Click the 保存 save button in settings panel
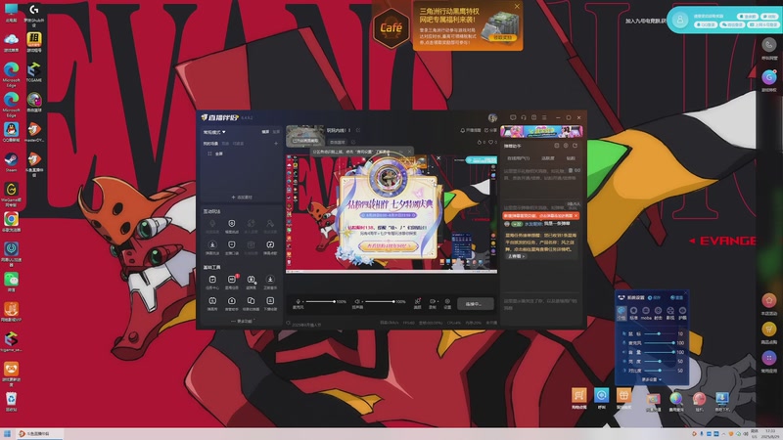 pos(654,297)
